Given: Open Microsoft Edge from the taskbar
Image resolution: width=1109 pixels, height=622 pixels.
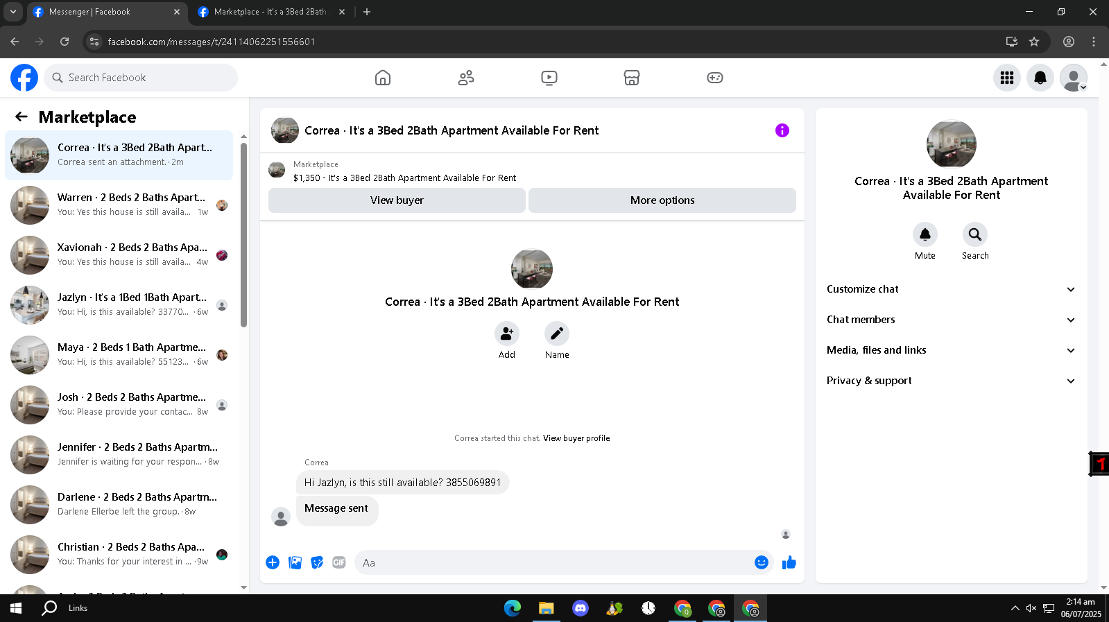Looking at the screenshot, I should 513,608.
